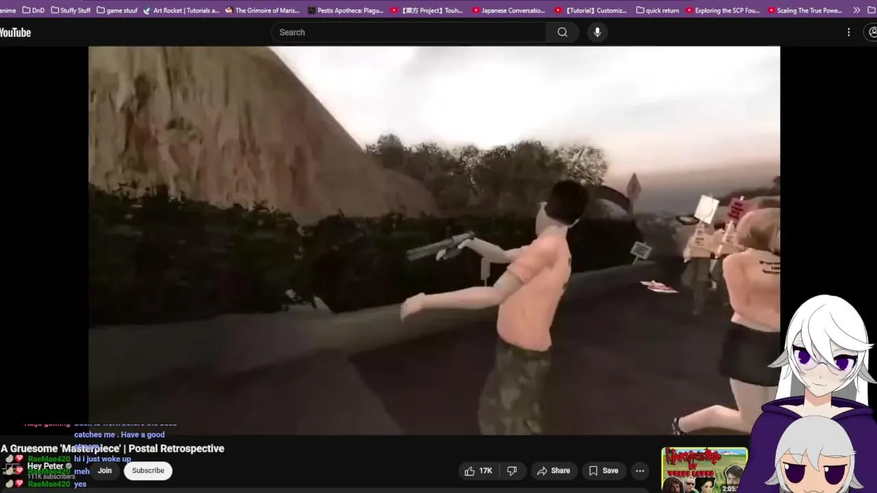Open the recommended video thumbnail
Image resolution: width=877 pixels, height=493 pixels.
point(704,470)
